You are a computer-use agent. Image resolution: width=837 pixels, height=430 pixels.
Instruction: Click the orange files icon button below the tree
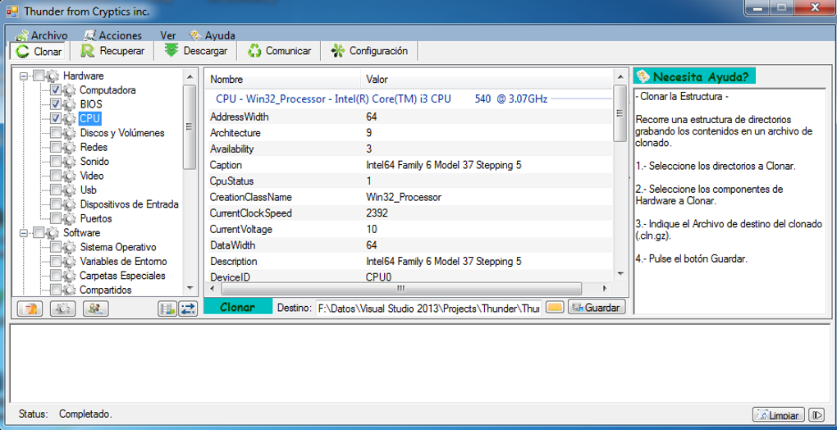30,309
